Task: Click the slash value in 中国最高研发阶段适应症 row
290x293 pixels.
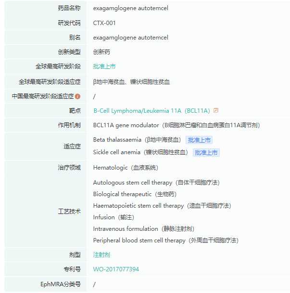Action: (94, 96)
